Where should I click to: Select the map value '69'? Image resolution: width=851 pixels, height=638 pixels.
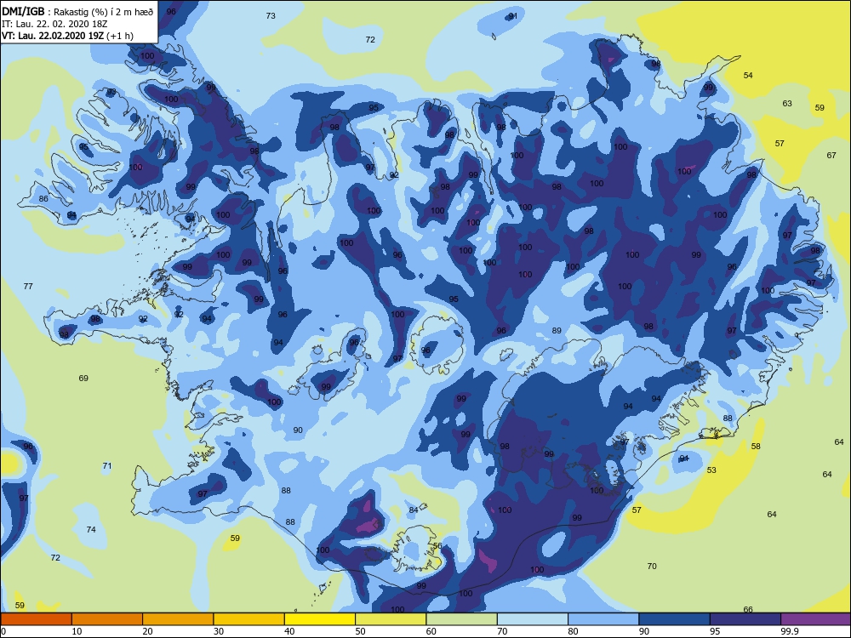83,379
